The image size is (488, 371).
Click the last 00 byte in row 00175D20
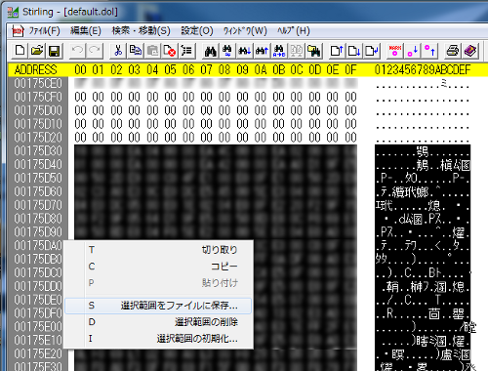[x=350, y=138]
